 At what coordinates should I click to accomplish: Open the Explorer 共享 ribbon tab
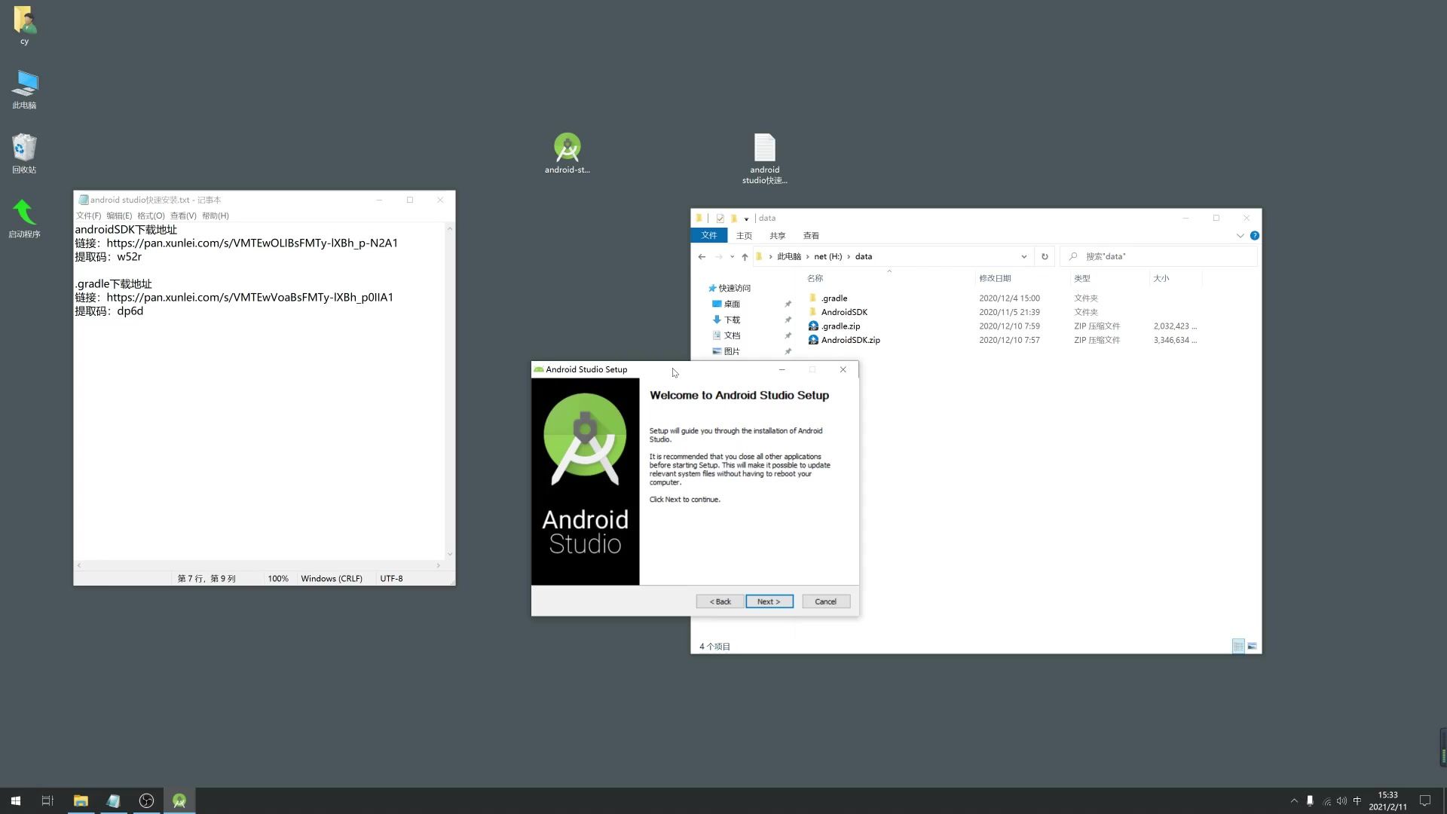click(778, 235)
